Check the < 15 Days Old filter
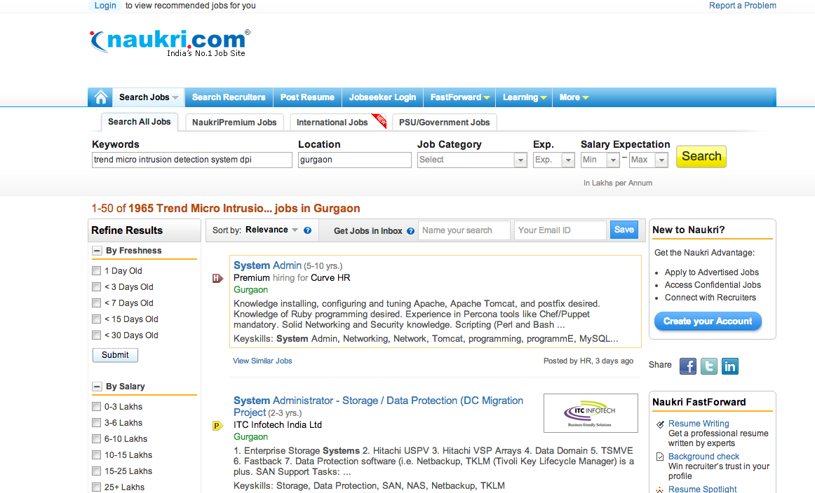 point(96,319)
